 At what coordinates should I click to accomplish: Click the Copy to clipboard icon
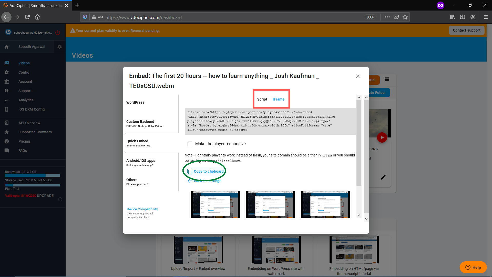click(190, 171)
